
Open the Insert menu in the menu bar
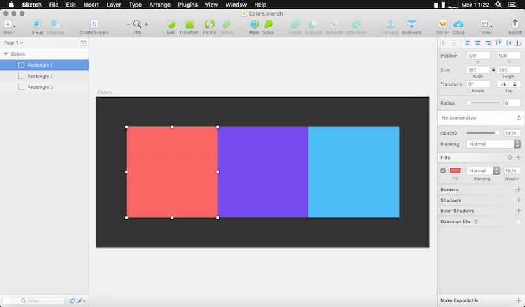coord(91,5)
